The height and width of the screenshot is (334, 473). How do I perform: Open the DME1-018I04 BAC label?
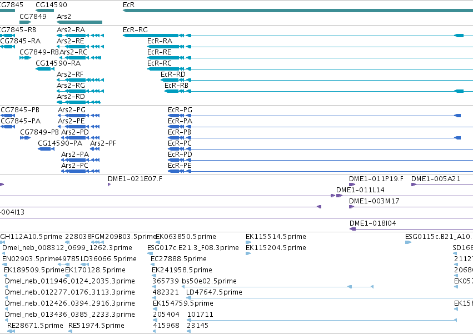[373, 224]
